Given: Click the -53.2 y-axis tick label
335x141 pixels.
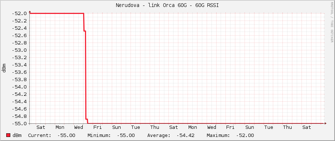Looking at the screenshot, I should [19, 58].
